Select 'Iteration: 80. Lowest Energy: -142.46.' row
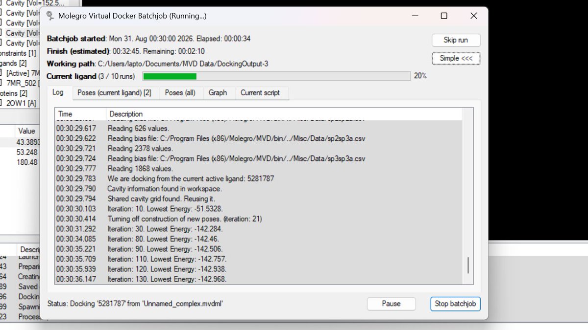Screen dimensions: 588x330 coord(258,239)
